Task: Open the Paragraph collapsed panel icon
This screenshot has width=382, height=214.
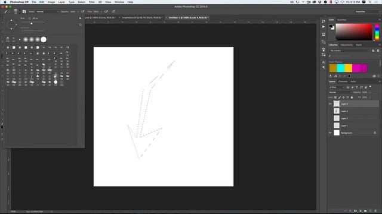Action: coord(324,67)
